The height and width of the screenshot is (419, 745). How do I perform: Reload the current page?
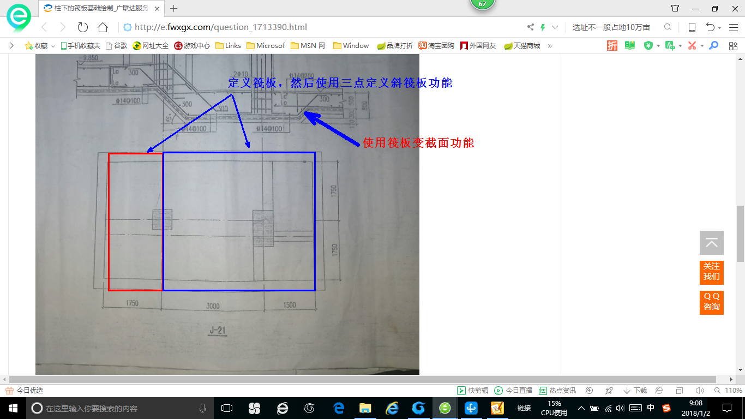coord(83,27)
